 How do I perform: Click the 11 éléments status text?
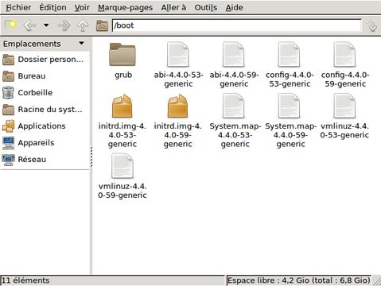[25, 280]
